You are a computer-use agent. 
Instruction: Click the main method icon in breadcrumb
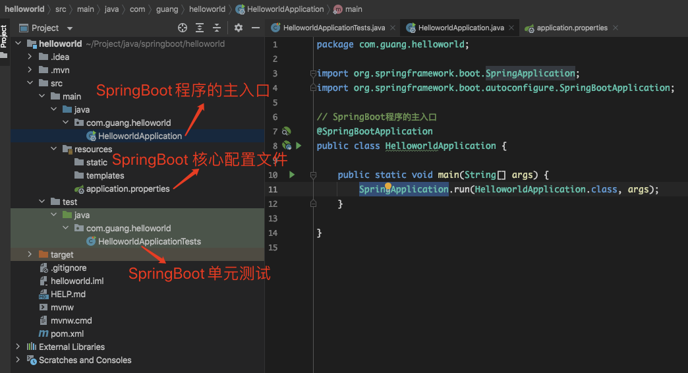[x=338, y=9]
